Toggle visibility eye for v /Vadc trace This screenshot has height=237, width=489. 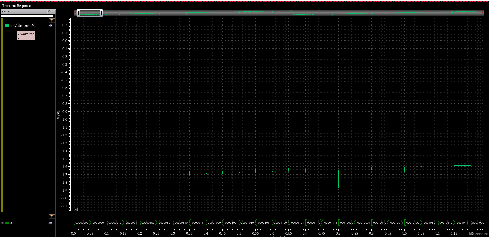pyautogui.click(x=51, y=26)
